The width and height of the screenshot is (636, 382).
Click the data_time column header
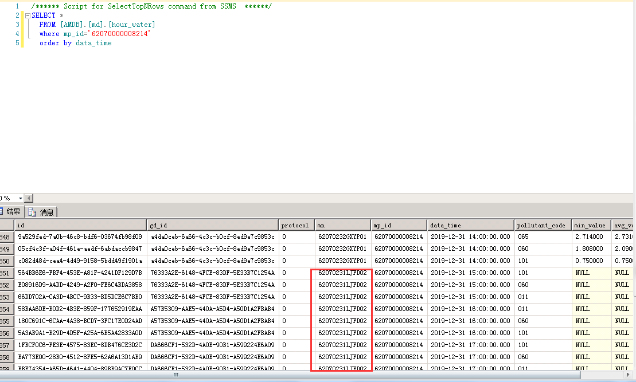[x=470, y=225]
